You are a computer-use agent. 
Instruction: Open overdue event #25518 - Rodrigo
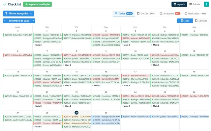pyautogui.click(x=106, y=55)
